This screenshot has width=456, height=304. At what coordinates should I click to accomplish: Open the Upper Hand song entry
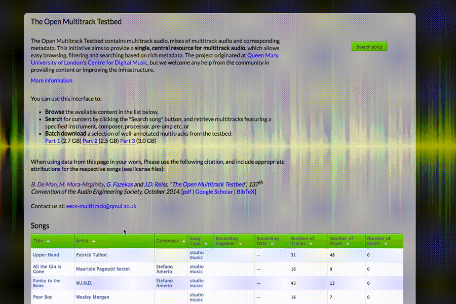tap(46, 255)
